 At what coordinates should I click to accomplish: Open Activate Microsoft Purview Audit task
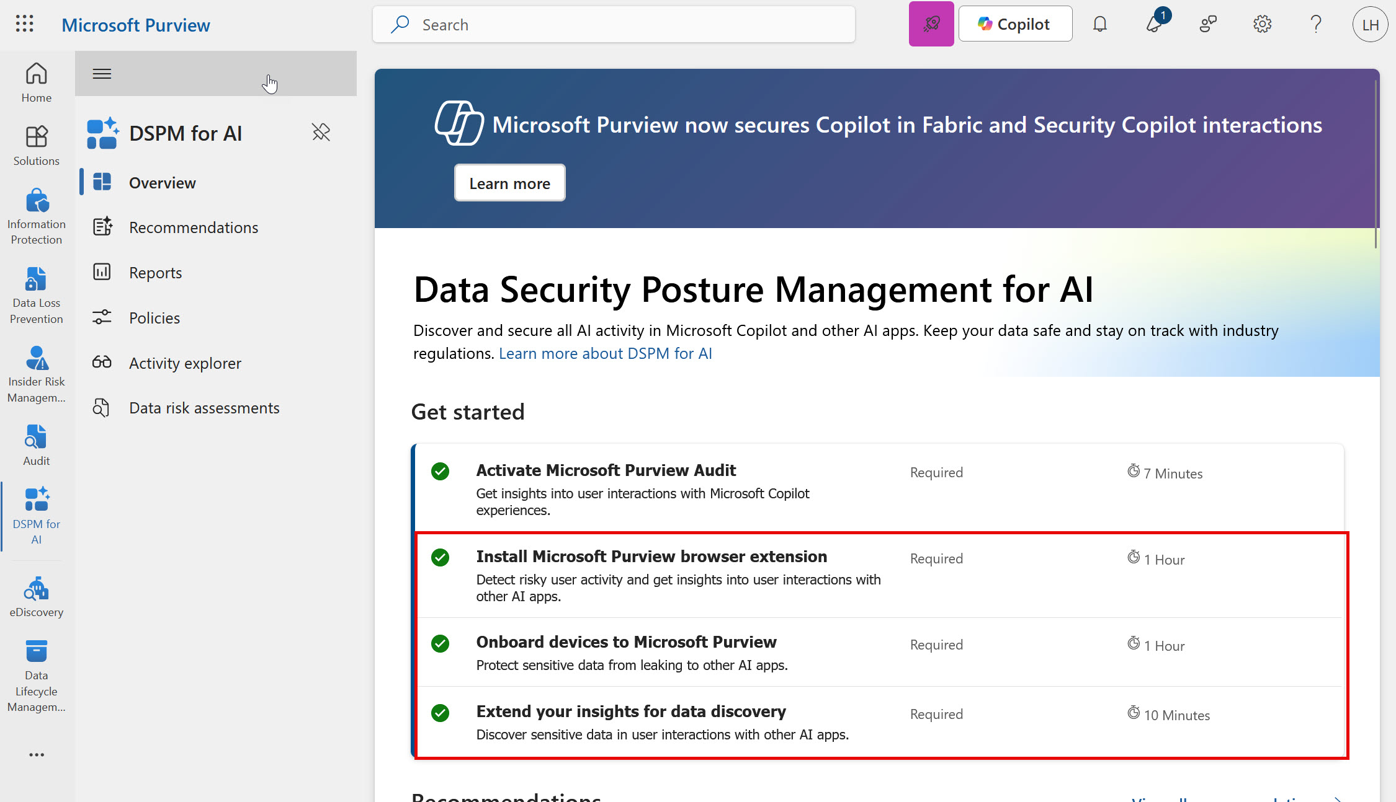tap(606, 470)
